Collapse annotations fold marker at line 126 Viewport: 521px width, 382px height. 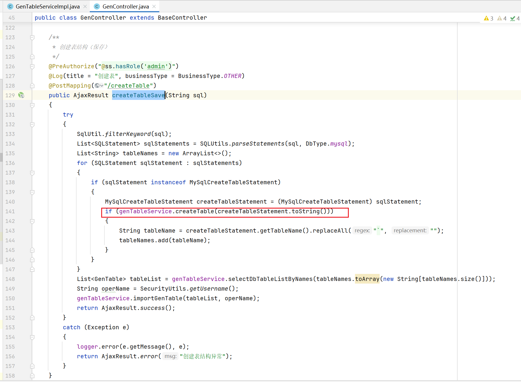(x=32, y=66)
